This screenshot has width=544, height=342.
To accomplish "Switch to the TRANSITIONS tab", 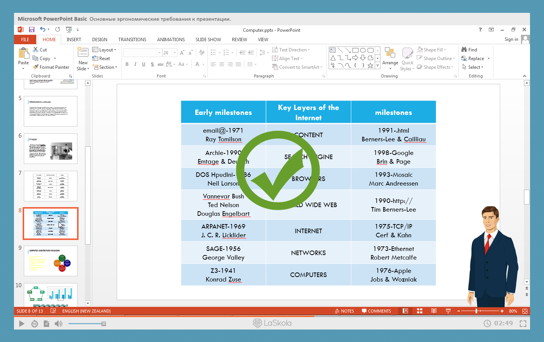I will point(132,40).
